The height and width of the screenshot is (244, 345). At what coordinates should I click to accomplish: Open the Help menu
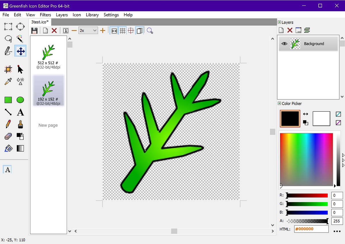128,15
